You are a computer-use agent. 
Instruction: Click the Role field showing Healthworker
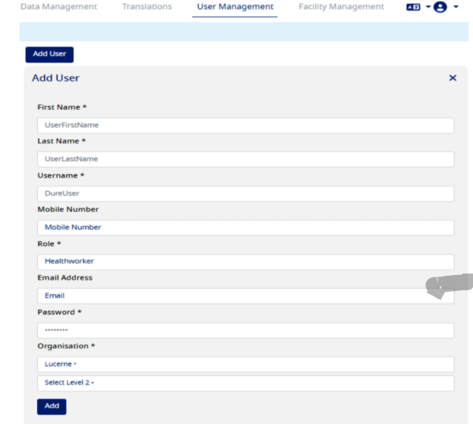point(245,261)
